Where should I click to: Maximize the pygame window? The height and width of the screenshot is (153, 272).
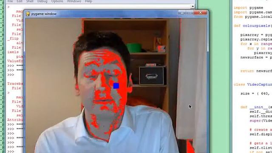click(x=190, y=13)
